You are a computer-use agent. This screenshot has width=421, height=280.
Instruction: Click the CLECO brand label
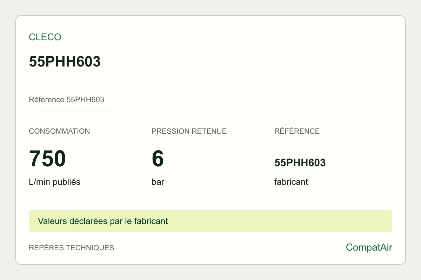(45, 37)
